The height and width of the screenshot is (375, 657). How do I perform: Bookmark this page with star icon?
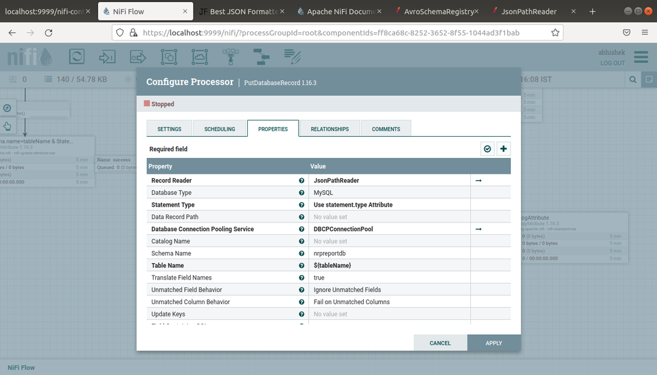click(555, 32)
